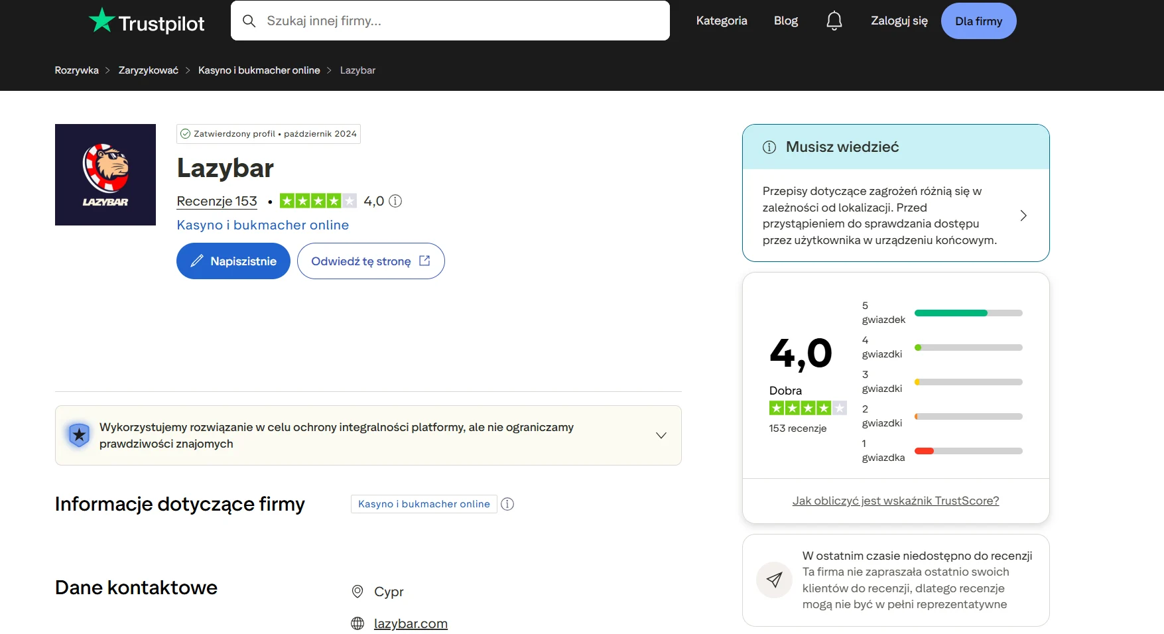Viewport: 1164px width, 634px height.
Task: Click info icon beside category tag
Action: (507, 504)
